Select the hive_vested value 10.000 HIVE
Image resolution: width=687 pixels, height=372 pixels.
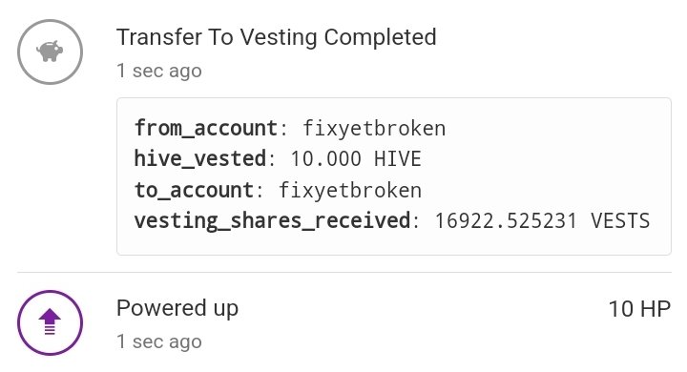click(355, 158)
